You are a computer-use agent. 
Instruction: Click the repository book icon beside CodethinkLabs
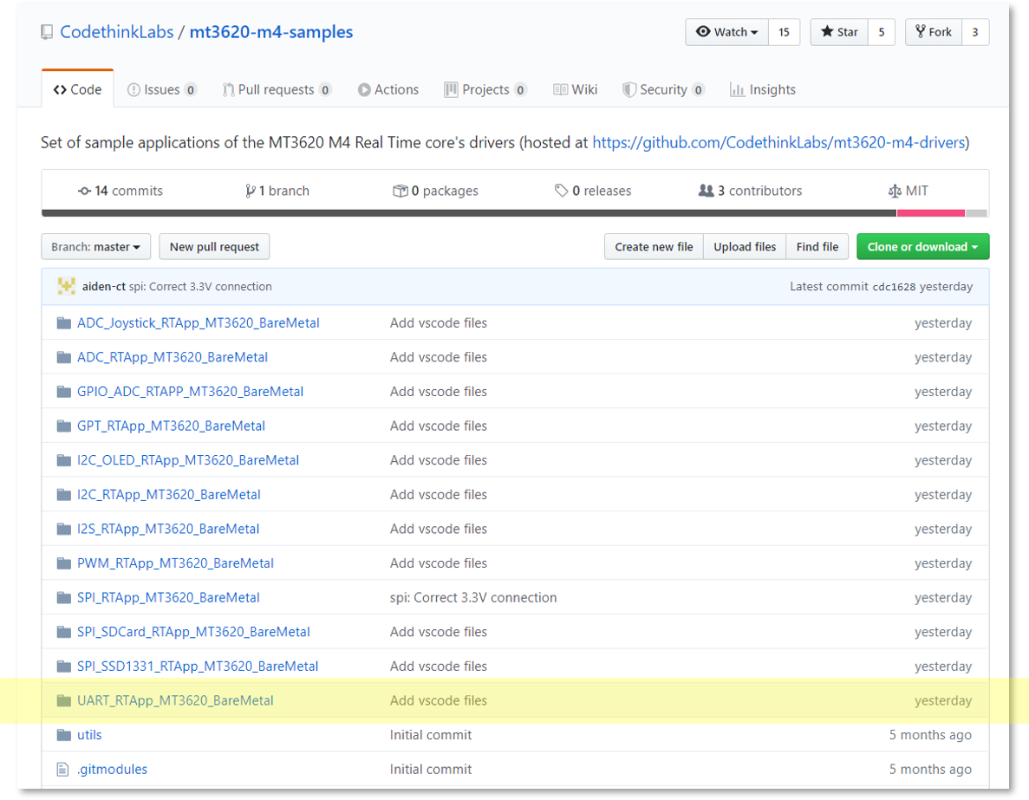[x=47, y=32]
